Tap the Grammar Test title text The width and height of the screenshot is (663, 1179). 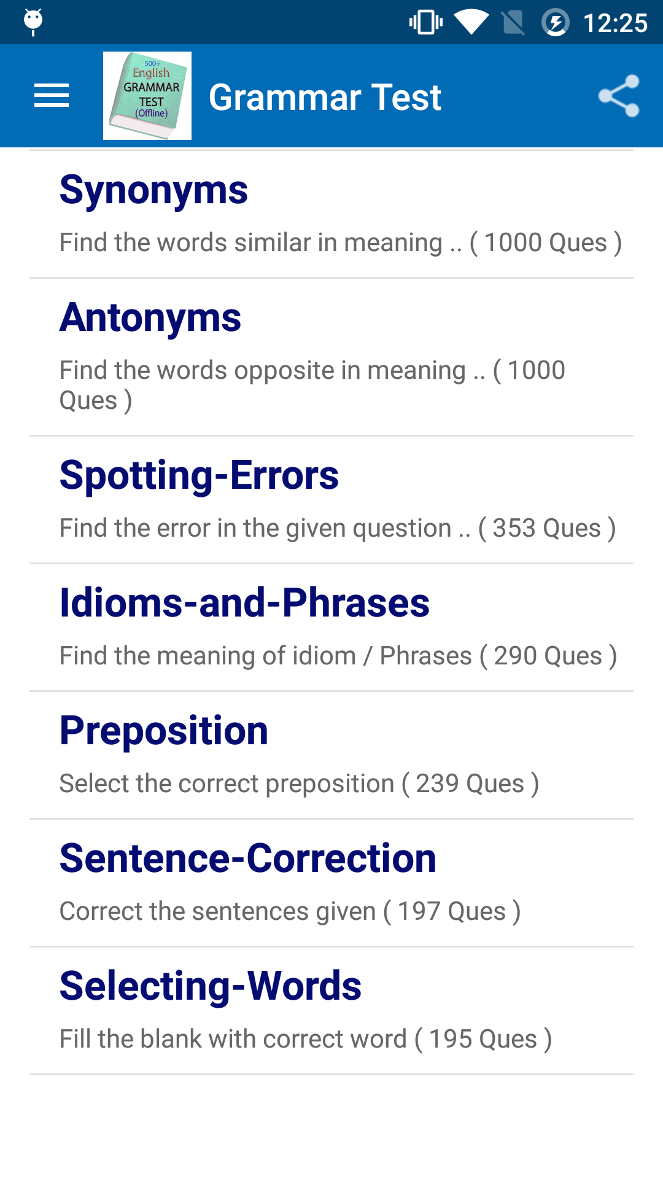tap(325, 97)
